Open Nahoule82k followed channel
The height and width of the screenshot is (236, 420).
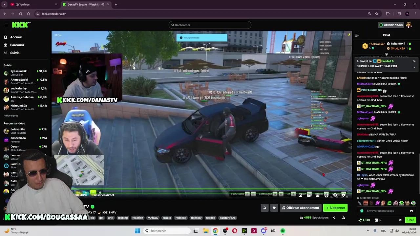pos(25,108)
